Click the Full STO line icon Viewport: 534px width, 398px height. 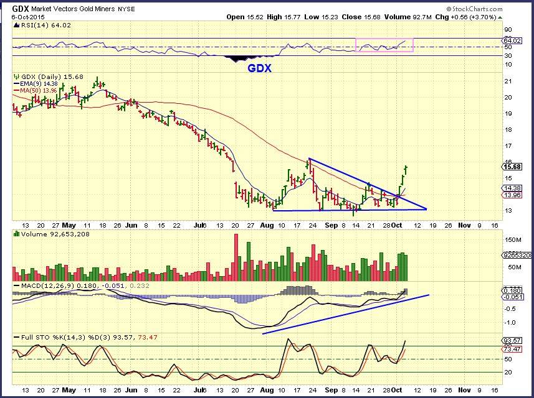coord(17,337)
